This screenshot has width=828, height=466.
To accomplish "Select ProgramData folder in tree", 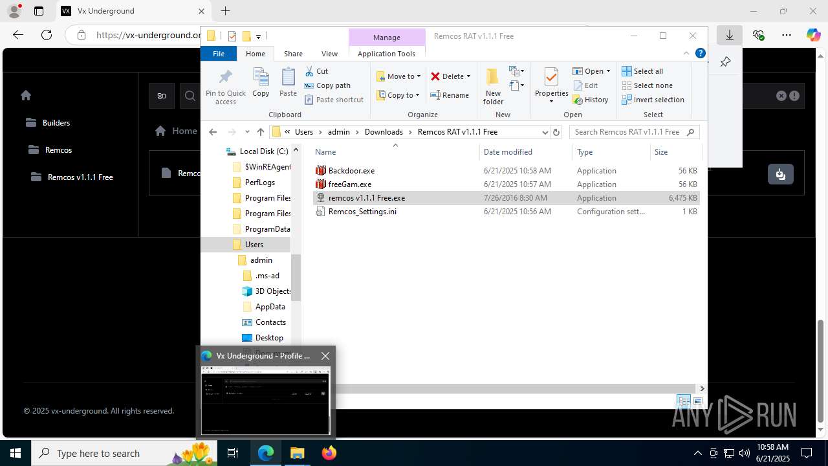I will click(x=267, y=229).
